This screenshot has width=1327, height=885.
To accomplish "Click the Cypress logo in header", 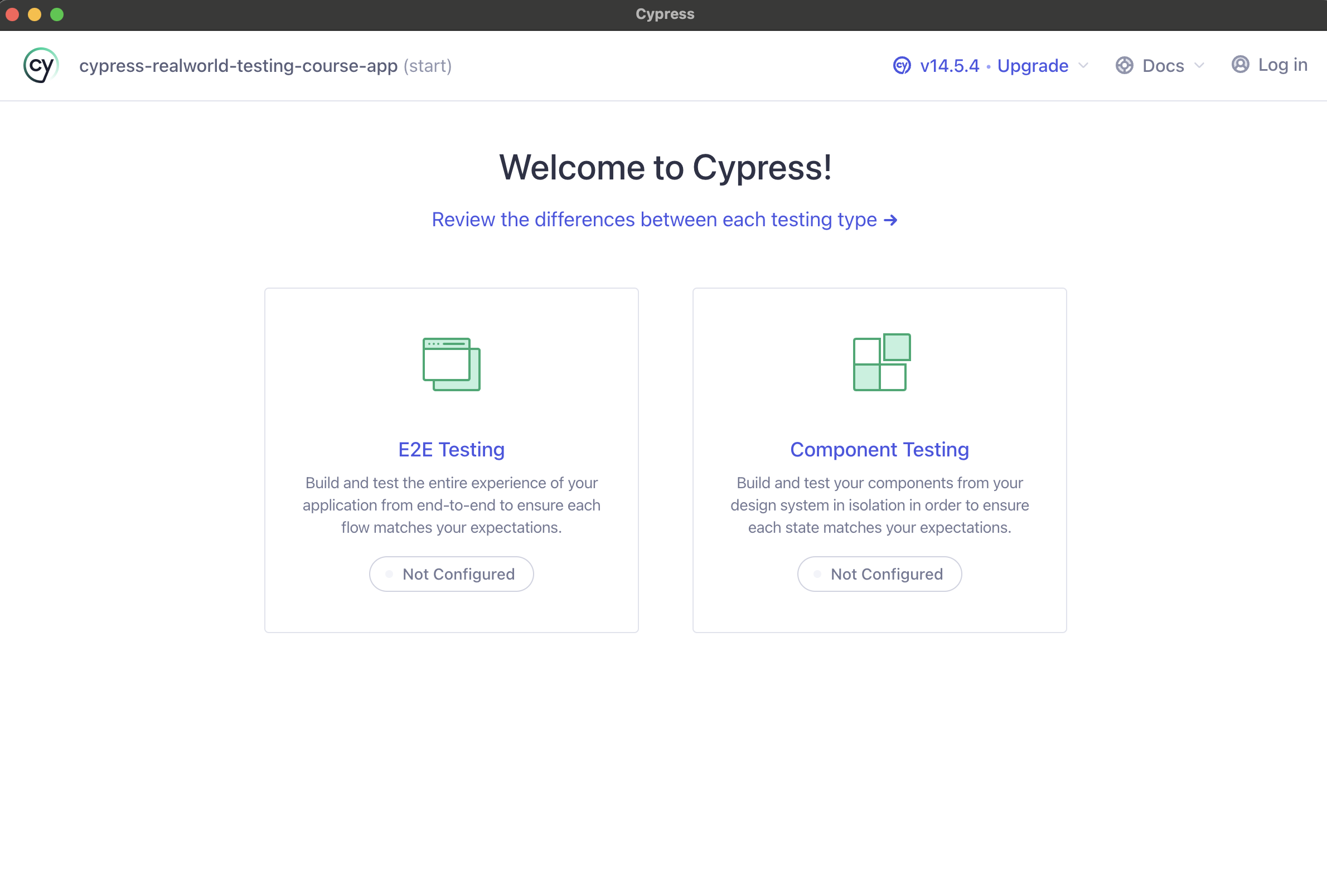I will (41, 66).
